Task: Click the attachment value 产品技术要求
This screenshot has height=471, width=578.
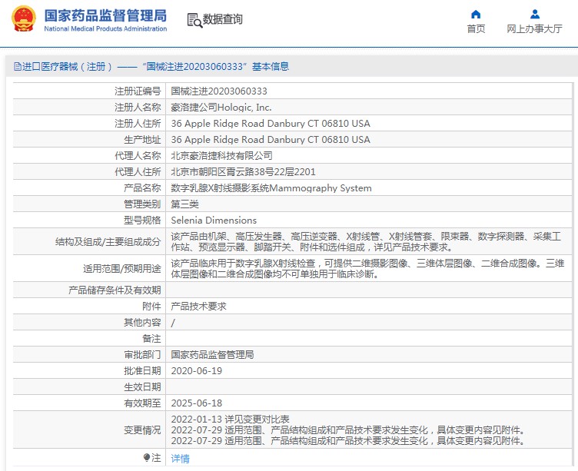Action: [x=198, y=307]
